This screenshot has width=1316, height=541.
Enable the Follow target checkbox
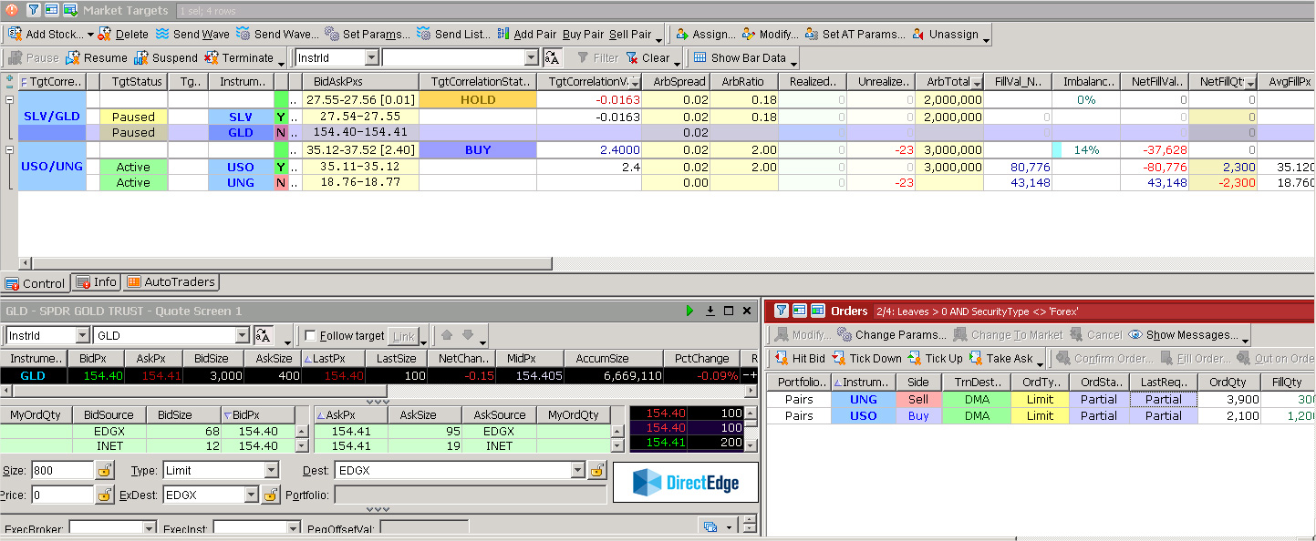311,336
